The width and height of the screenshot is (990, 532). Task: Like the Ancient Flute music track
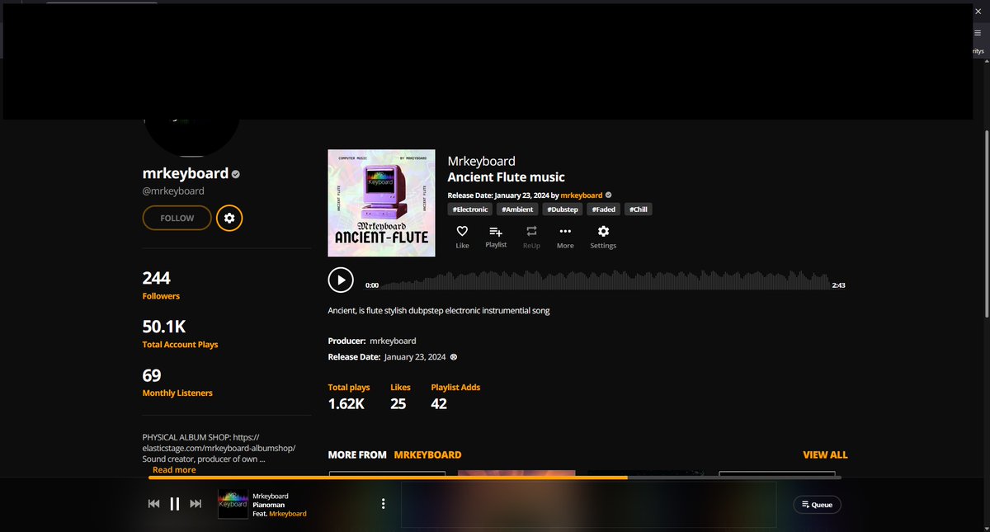pos(462,233)
